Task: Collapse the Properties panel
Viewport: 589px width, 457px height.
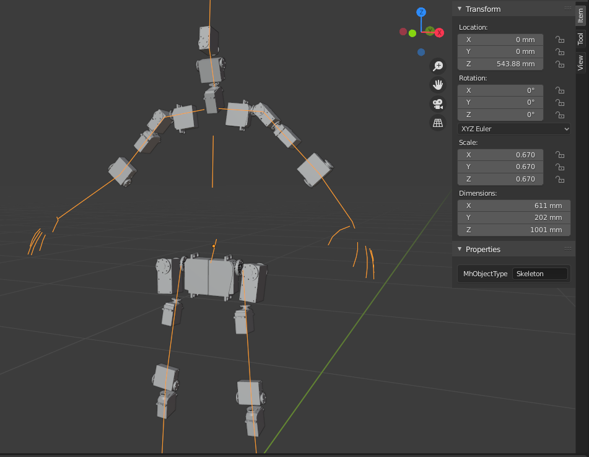Action: [460, 250]
